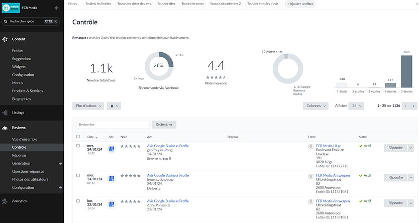
Task: Open the Statut fait partie des 2 filter
Action: [226, 4]
